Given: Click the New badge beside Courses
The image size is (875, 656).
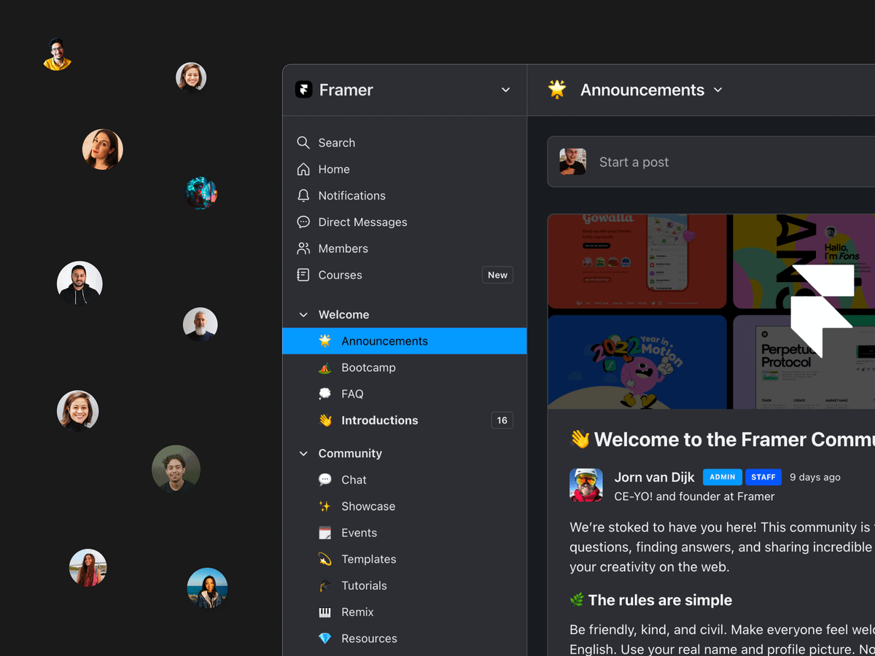Looking at the screenshot, I should coord(497,275).
